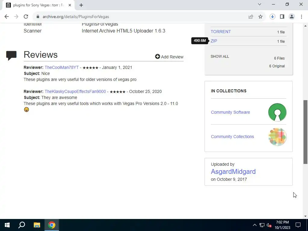Click the "Subject: Nice" line
Viewport: 308px width, 231px height.
[37, 73]
